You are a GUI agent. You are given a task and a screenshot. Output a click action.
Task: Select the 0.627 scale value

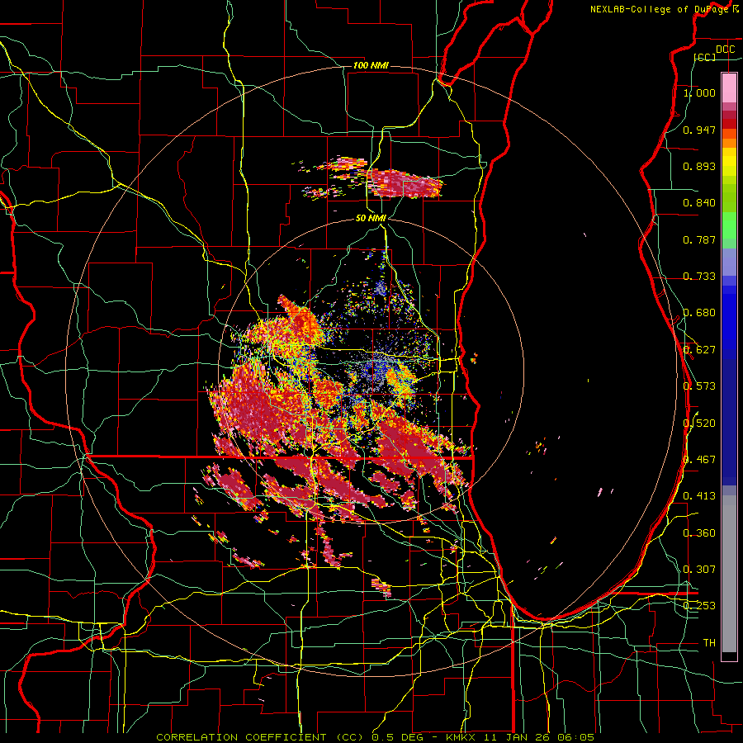(x=699, y=350)
